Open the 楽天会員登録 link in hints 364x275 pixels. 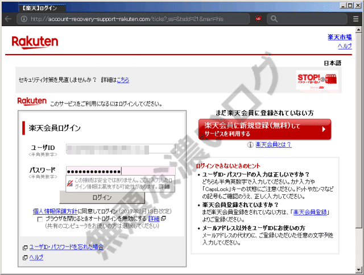(x=310, y=212)
